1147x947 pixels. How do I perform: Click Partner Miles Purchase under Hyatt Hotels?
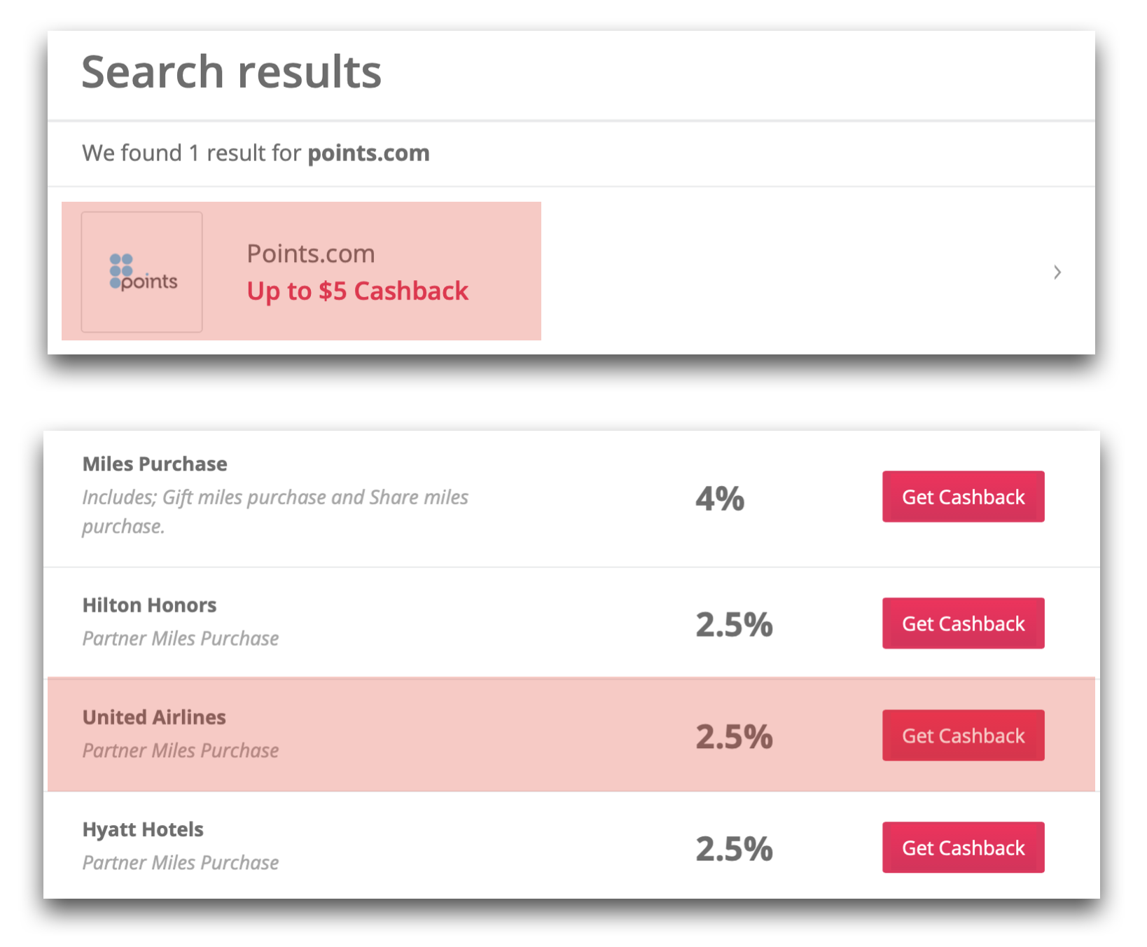click(181, 863)
